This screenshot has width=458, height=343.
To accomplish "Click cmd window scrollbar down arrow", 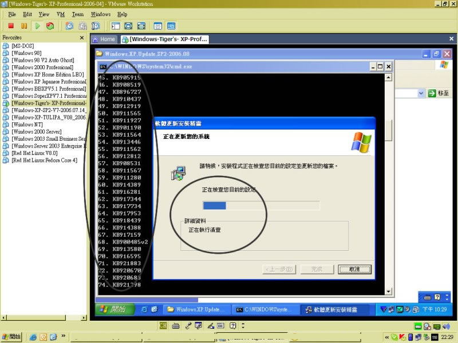I will [388, 291].
